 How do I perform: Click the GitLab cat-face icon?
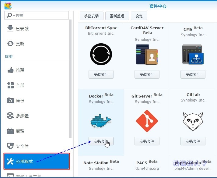(193, 121)
